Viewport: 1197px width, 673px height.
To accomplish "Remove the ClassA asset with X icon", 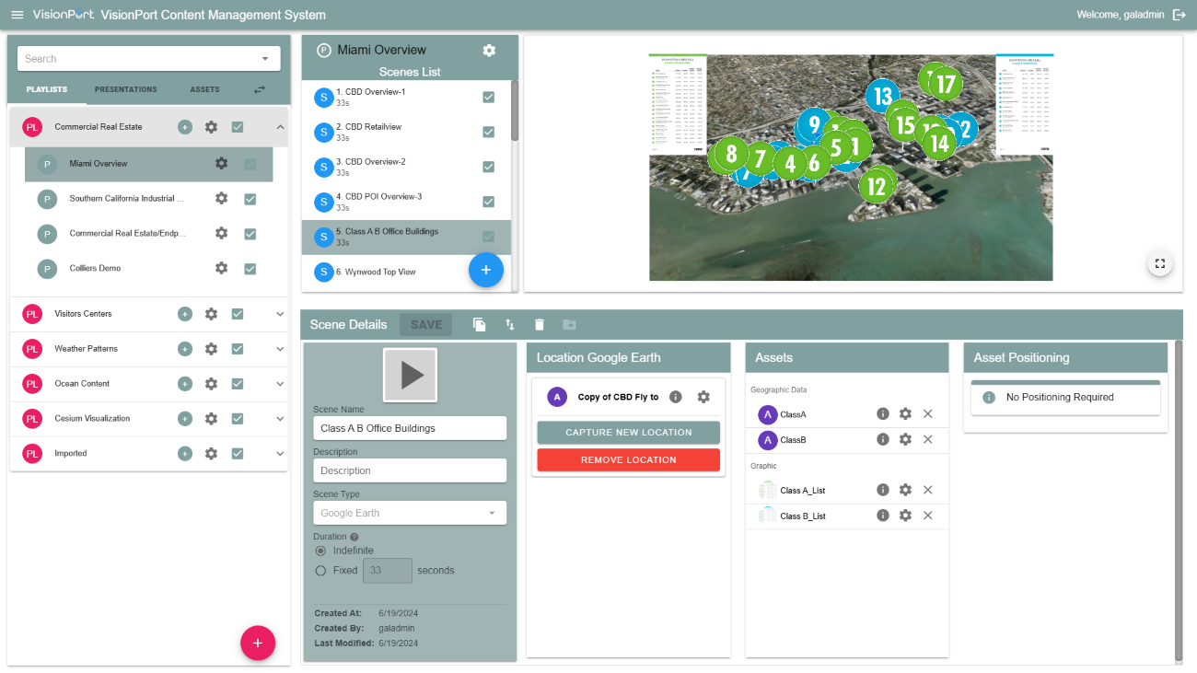I will pyautogui.click(x=927, y=414).
